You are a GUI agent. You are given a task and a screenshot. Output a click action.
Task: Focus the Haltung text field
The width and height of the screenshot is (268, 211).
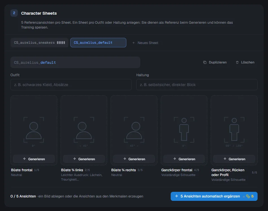[197, 85]
